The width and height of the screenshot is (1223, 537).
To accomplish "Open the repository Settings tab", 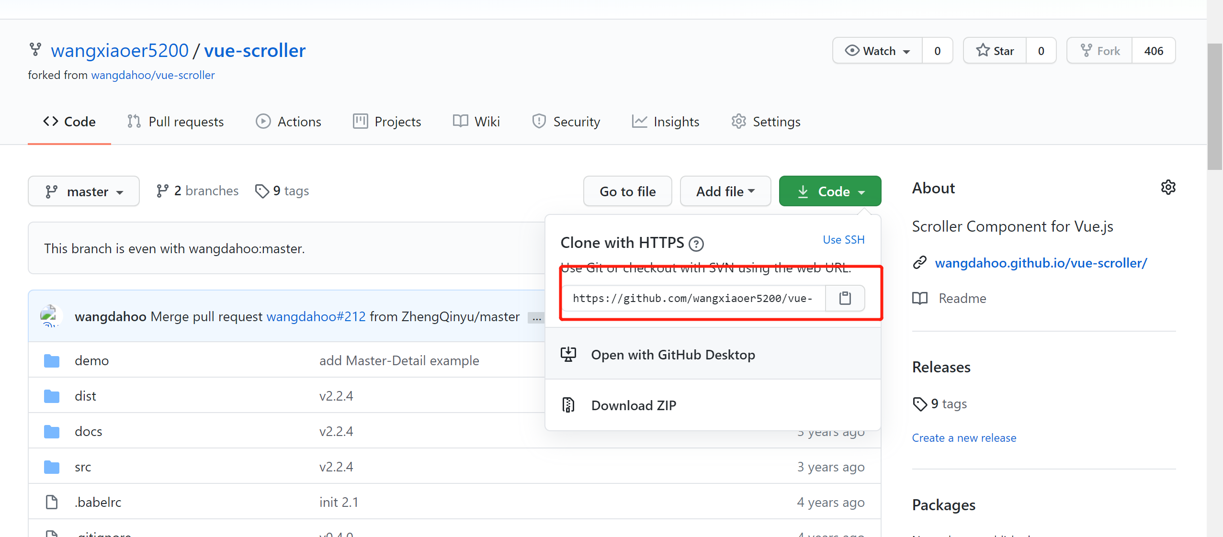I will tap(766, 122).
